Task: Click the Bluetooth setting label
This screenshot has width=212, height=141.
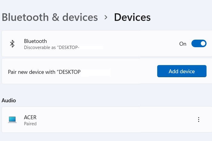Action: click(x=35, y=41)
